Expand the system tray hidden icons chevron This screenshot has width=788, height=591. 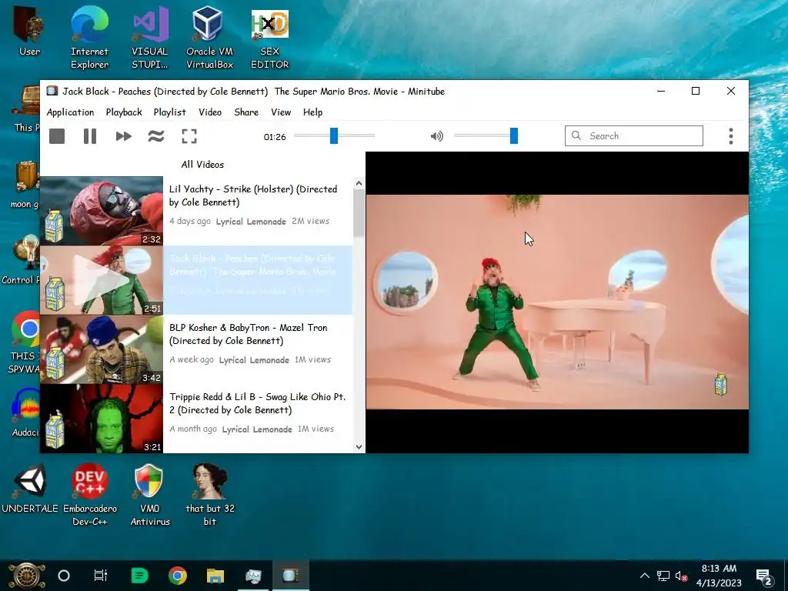[645, 576]
